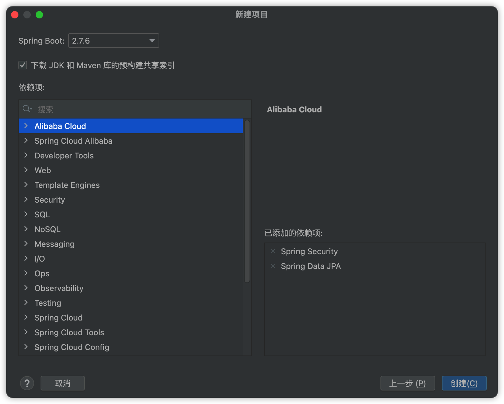The image size is (504, 404).
Task: Select the Spring Cloud Alibaba row
Action: [131, 141]
